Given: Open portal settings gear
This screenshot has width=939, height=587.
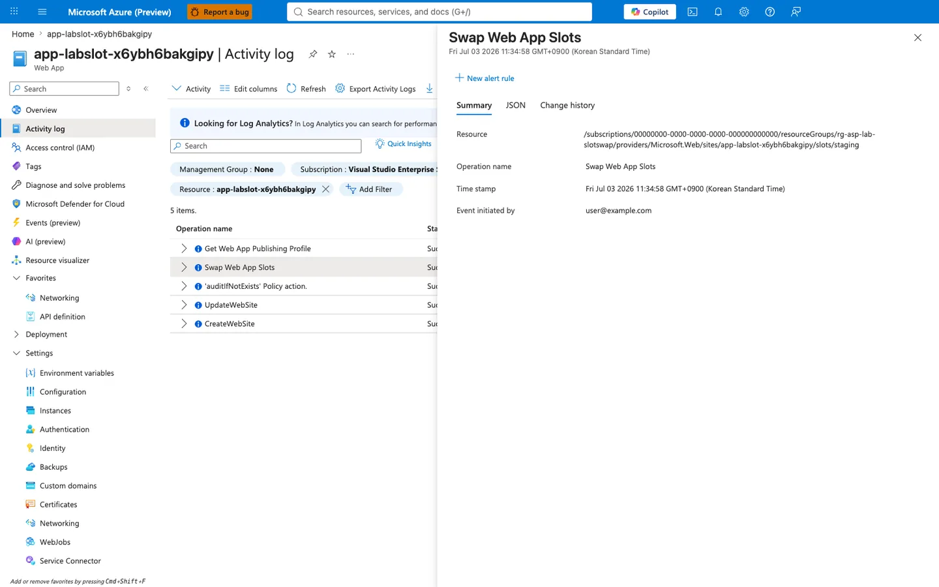Looking at the screenshot, I should (744, 12).
